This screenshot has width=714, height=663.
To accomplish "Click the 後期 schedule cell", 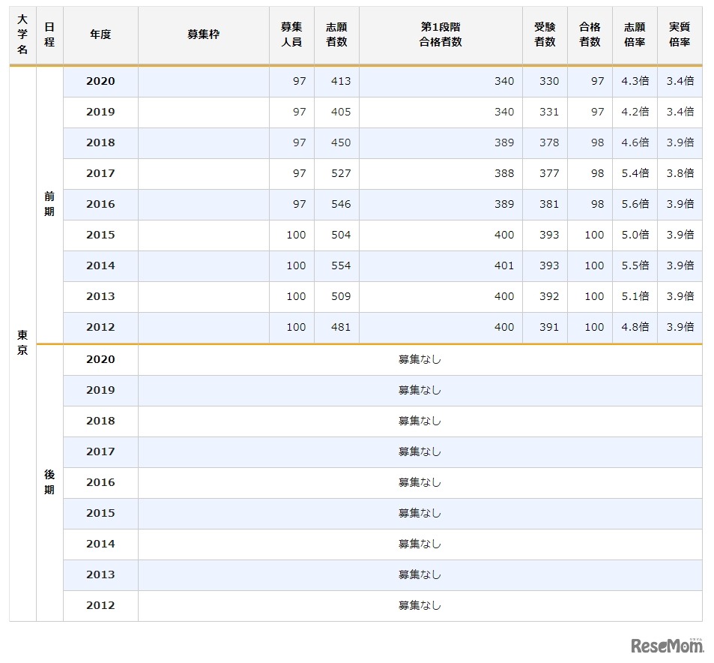I will (x=49, y=482).
